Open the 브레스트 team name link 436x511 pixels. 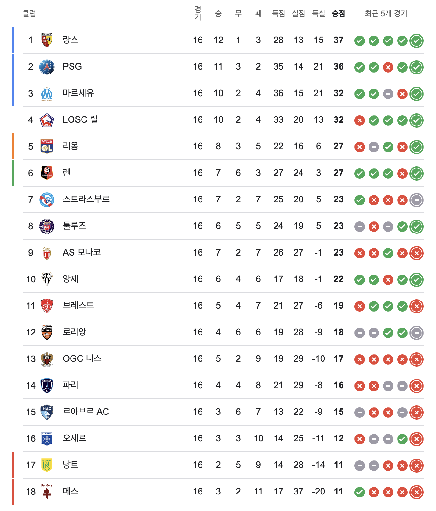click(x=78, y=305)
